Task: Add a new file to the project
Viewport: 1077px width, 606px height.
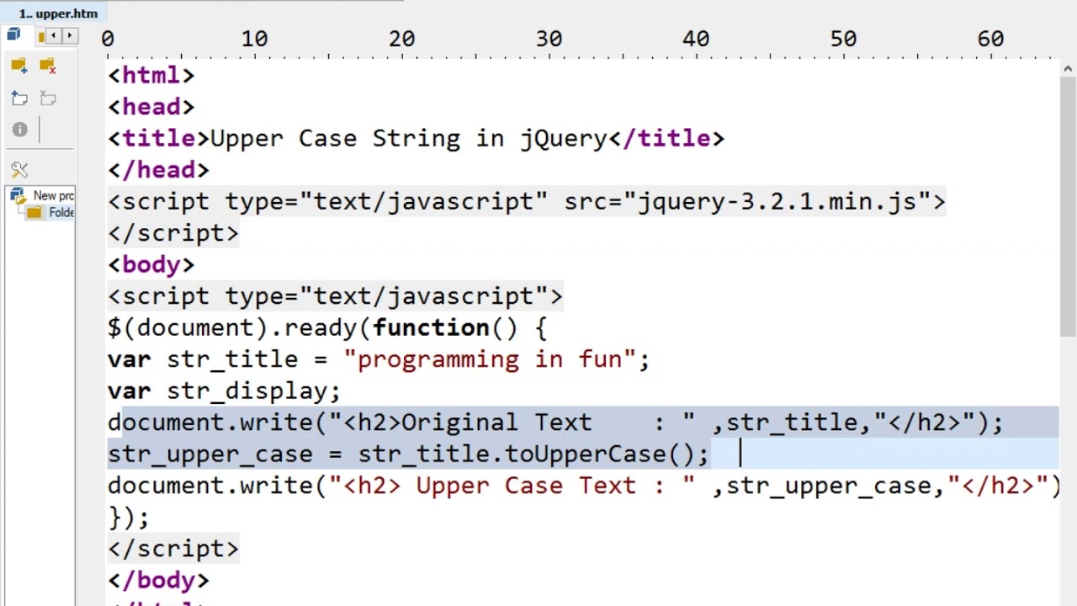Action: (x=19, y=98)
